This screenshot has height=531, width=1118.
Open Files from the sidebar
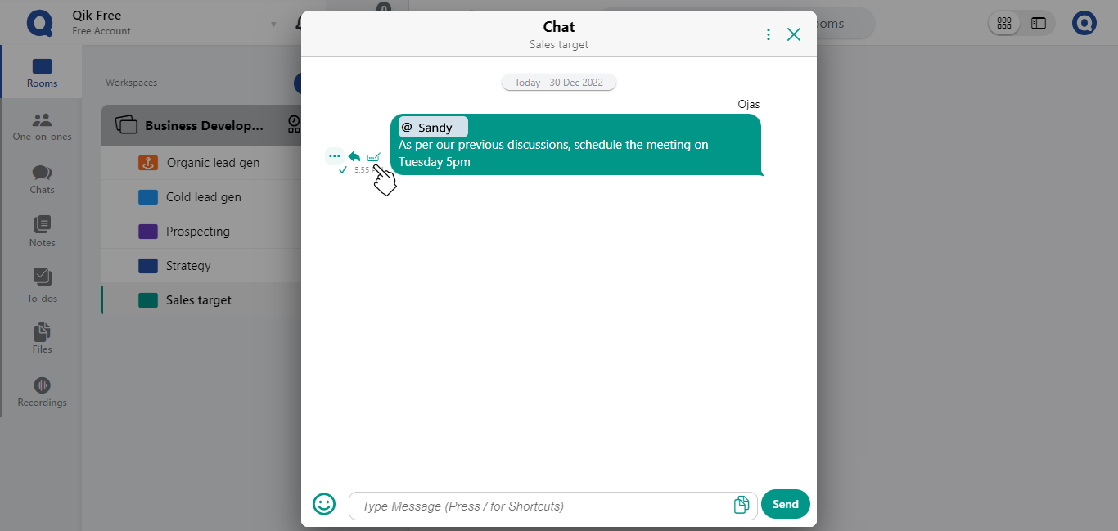click(x=42, y=339)
